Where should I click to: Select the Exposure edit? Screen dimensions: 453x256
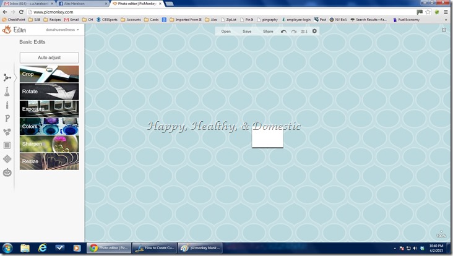(x=49, y=109)
